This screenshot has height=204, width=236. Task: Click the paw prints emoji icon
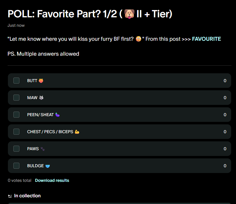(42, 149)
